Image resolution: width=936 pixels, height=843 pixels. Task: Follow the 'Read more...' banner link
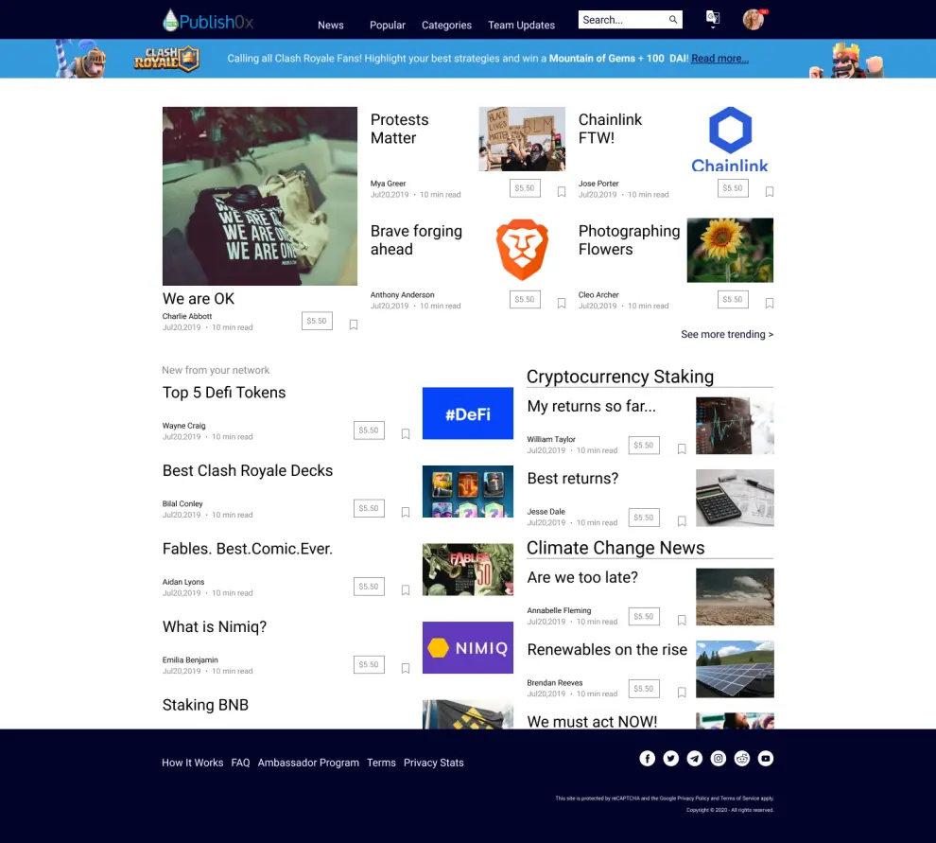click(x=719, y=59)
